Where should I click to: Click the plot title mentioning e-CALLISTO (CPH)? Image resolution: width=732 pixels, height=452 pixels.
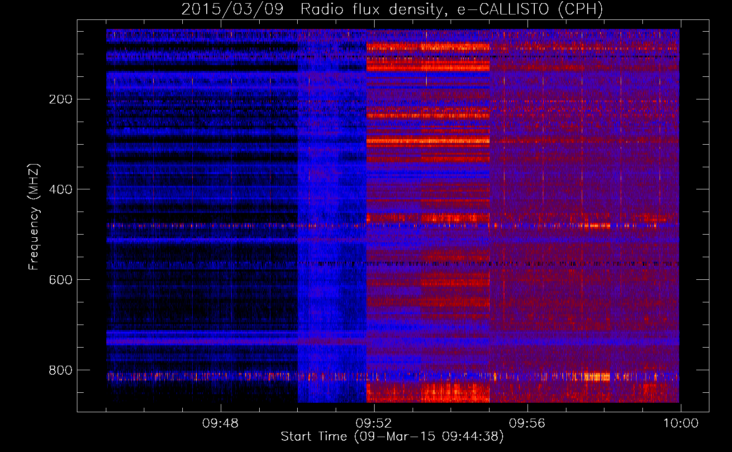(x=392, y=9)
